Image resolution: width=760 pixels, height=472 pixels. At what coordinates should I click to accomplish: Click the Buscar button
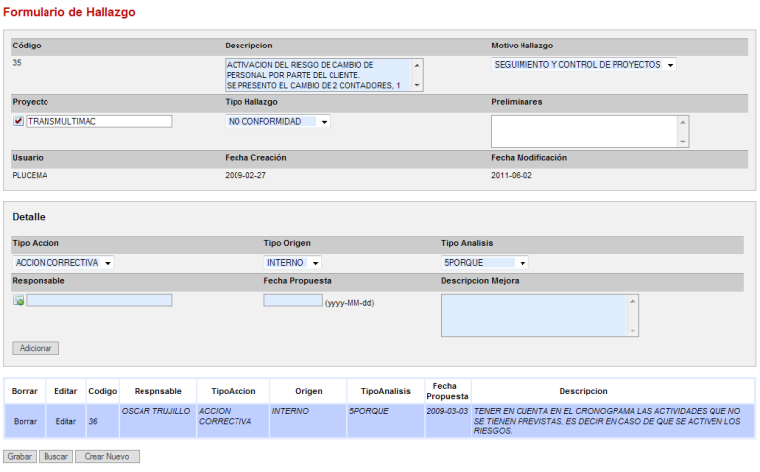(x=54, y=457)
